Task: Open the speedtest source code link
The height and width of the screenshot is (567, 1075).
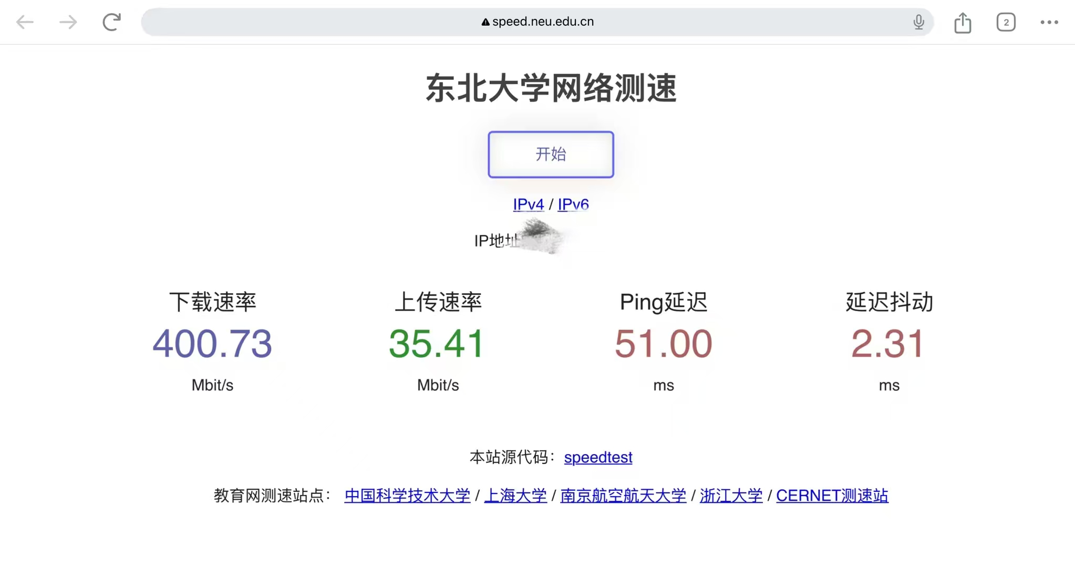Action: [x=598, y=457]
